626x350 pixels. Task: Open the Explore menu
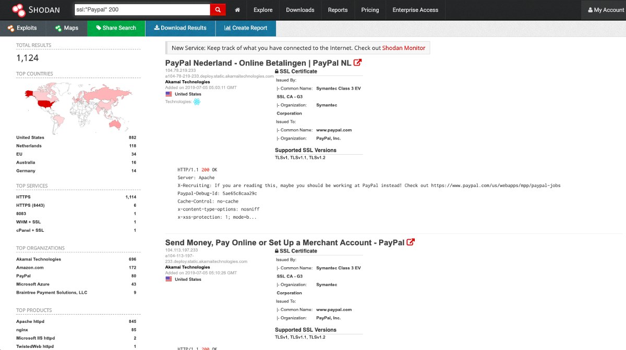263,10
